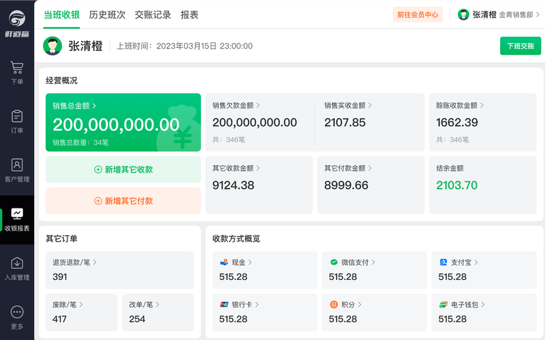Expand the 销售总金额 details chevron
This screenshot has height=340, width=545.
(x=94, y=106)
